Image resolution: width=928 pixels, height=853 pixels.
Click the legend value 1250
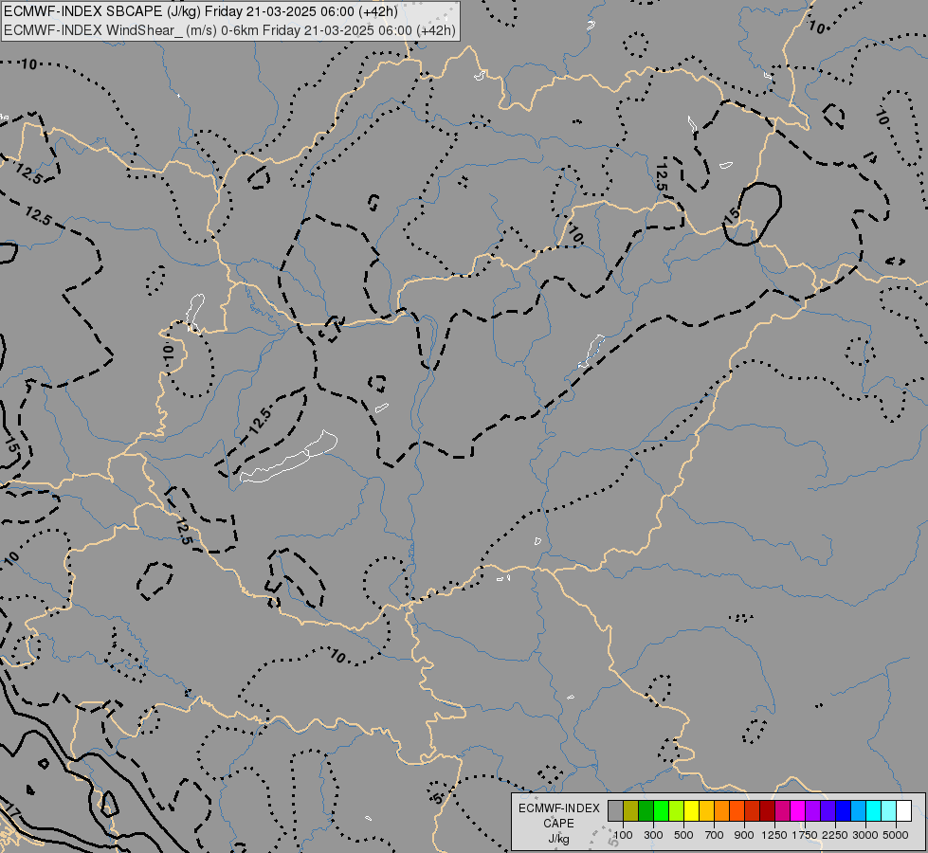click(774, 835)
